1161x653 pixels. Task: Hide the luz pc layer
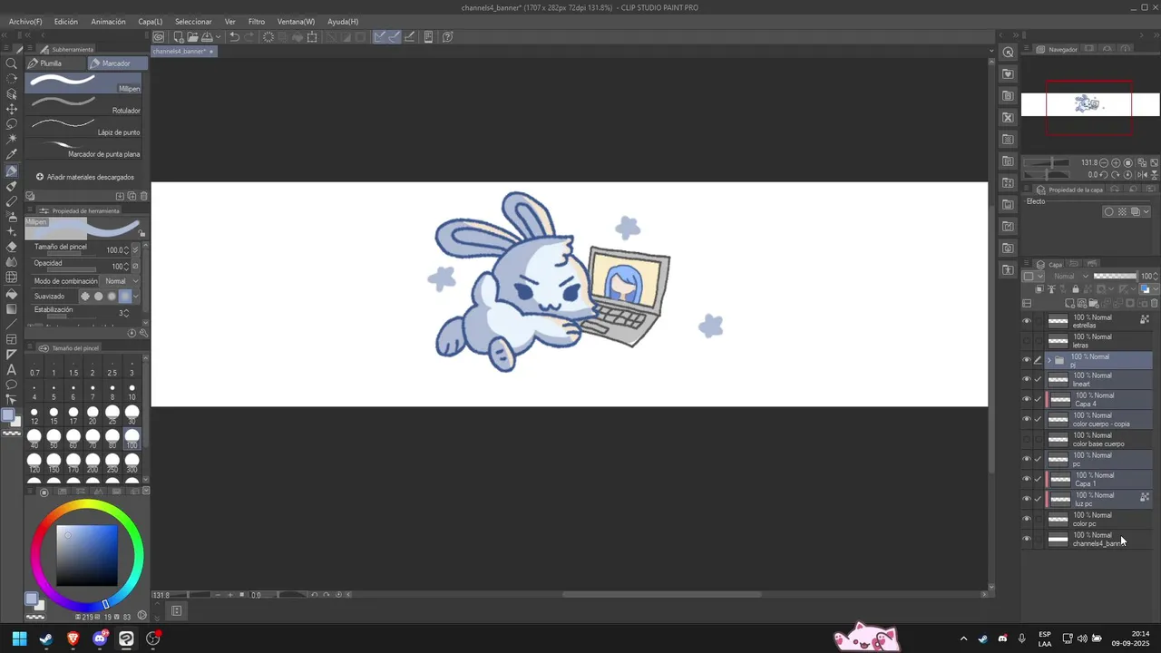click(1027, 499)
